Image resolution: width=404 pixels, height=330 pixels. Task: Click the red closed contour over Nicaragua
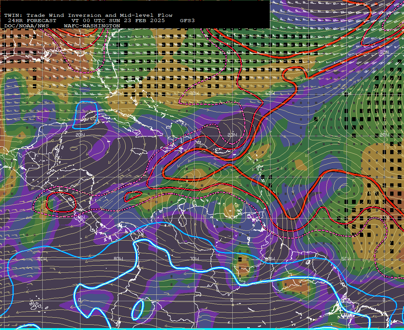61,202
